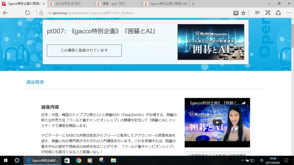Screen dimensions: 294x165
Task: Switch to the 編集 - goo ブログ tab
Action: [118, 4]
